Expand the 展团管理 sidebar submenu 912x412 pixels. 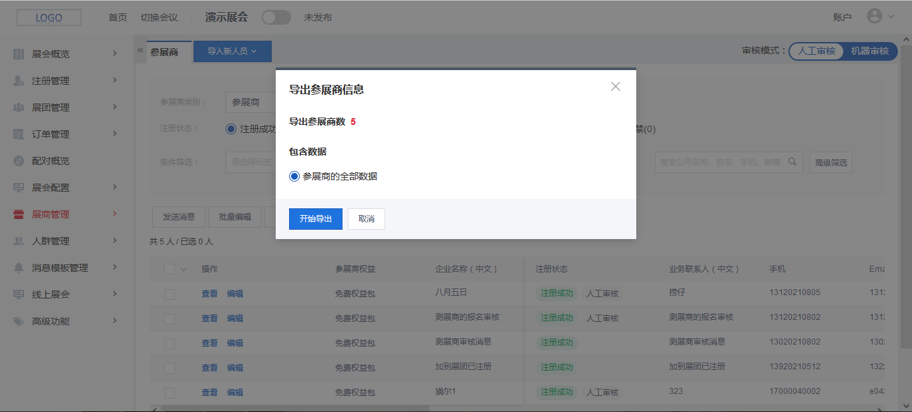(115, 107)
